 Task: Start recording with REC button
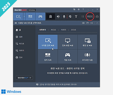(x=90, y=16)
